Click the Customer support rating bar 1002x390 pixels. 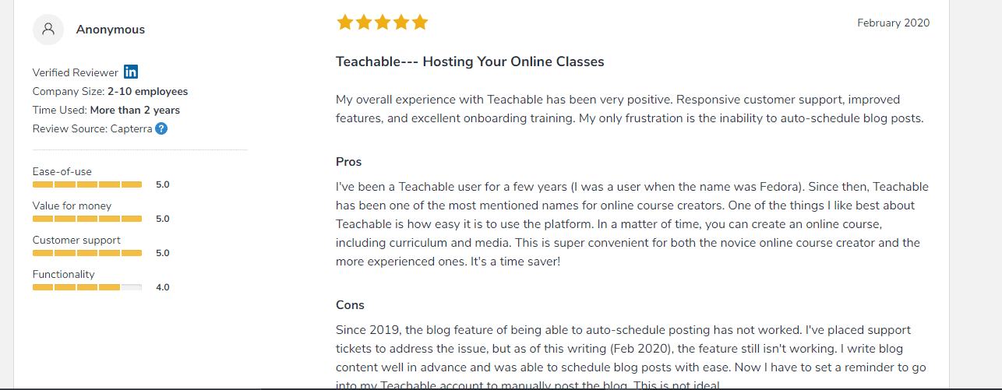[x=87, y=253]
